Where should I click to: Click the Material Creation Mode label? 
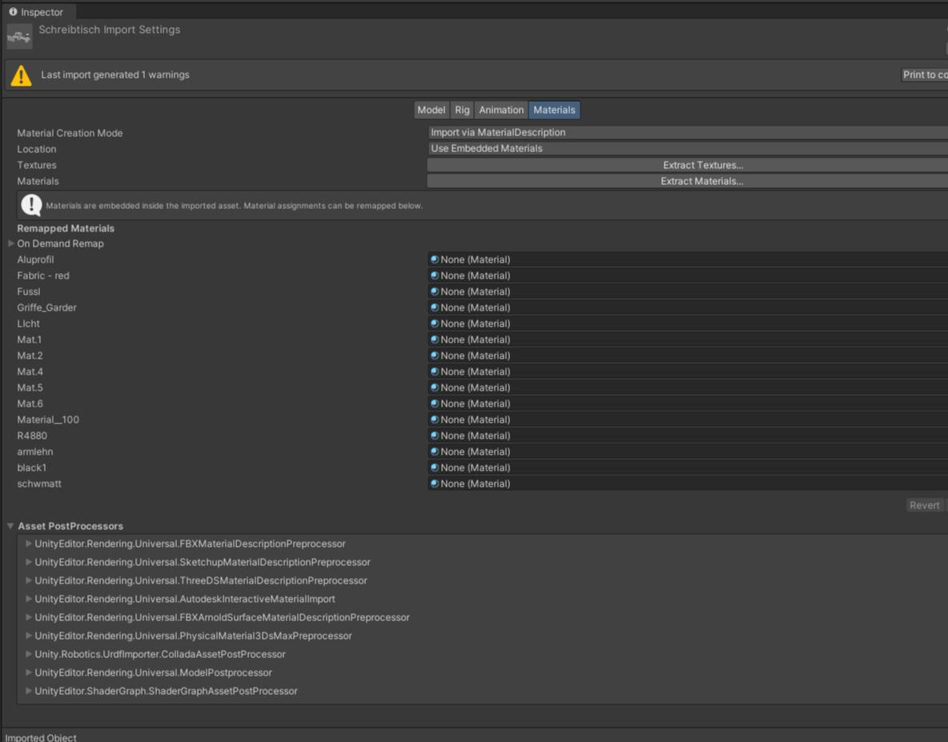point(70,133)
